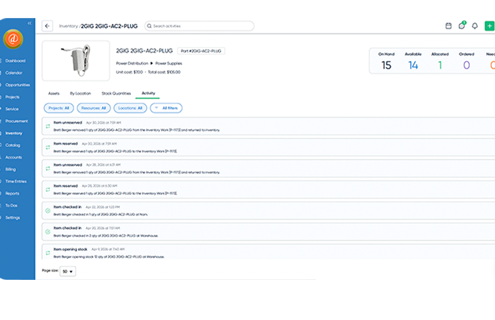Open Accounts in the sidebar

13,157
